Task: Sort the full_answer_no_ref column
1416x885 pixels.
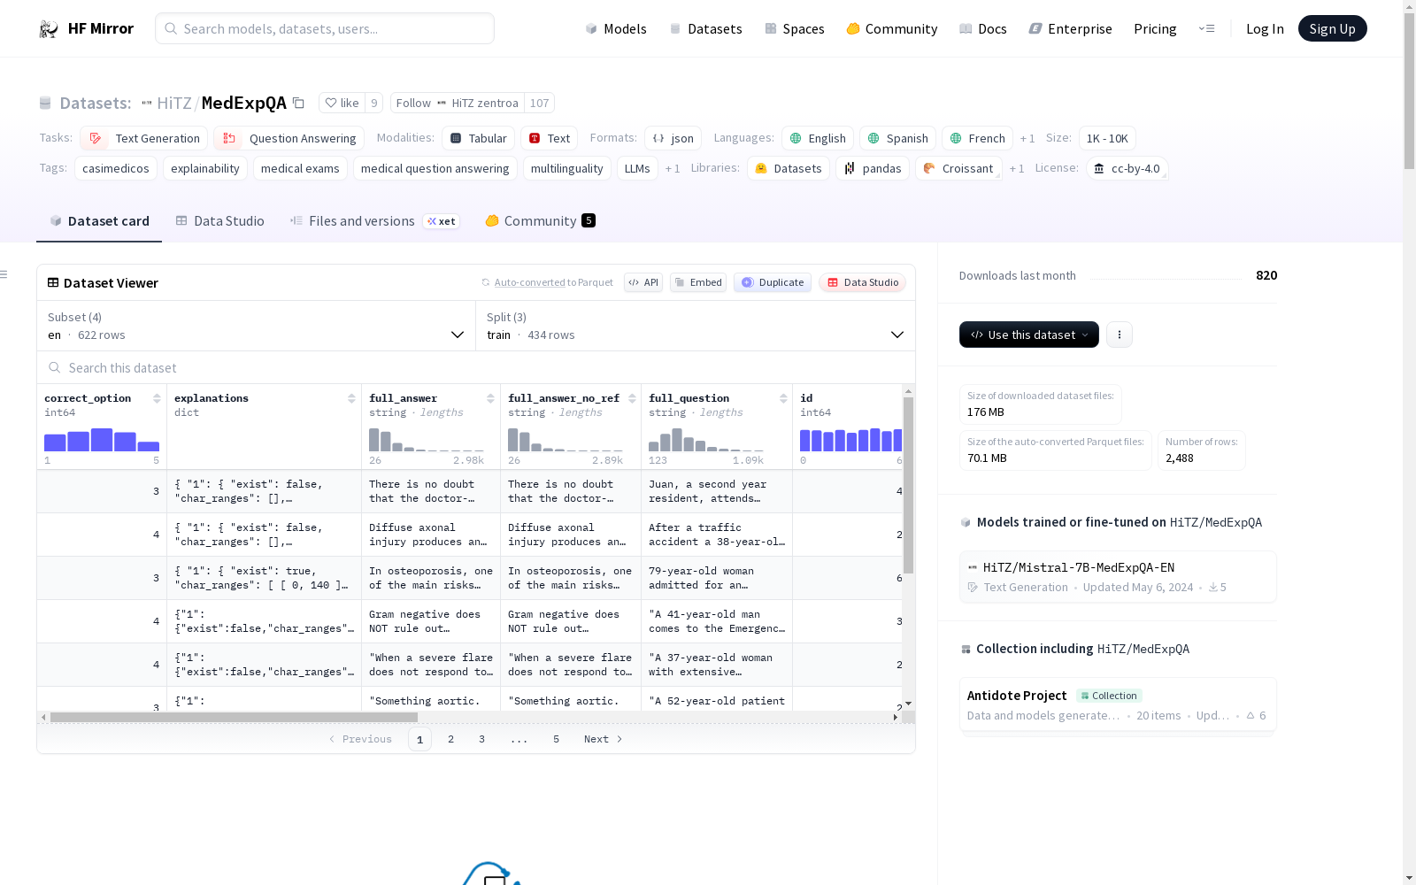Action: click(632, 398)
